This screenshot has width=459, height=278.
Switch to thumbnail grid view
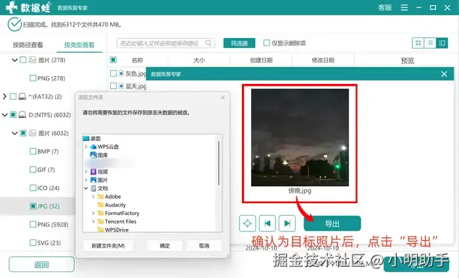click(418, 43)
